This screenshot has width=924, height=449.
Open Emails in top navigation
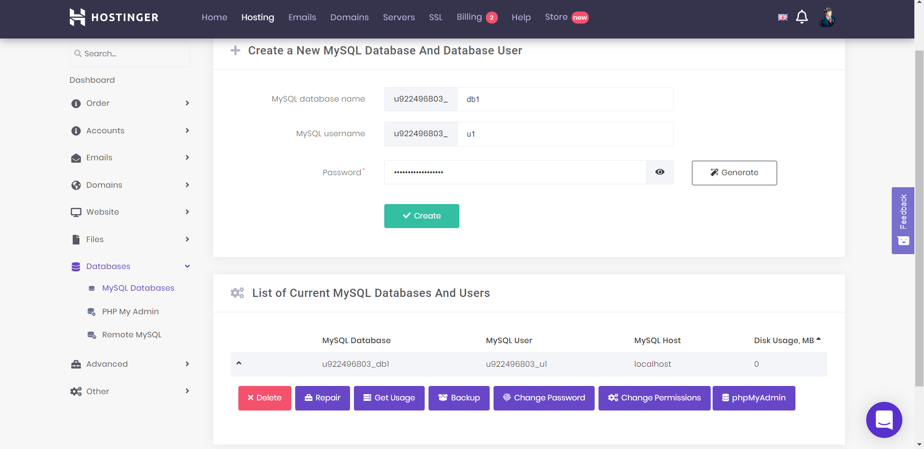click(302, 17)
